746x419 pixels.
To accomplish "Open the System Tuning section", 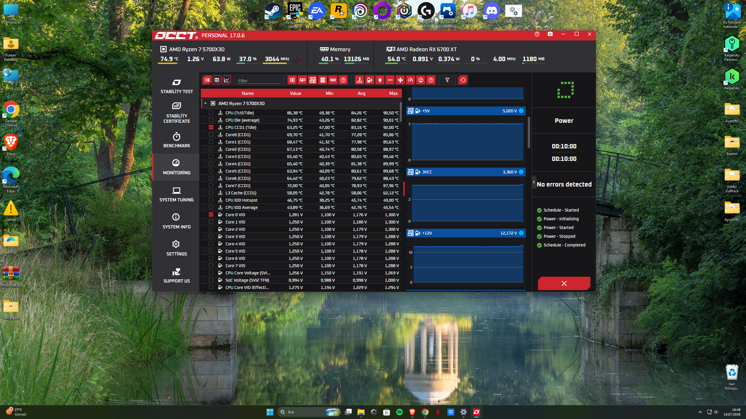I will pyautogui.click(x=177, y=194).
